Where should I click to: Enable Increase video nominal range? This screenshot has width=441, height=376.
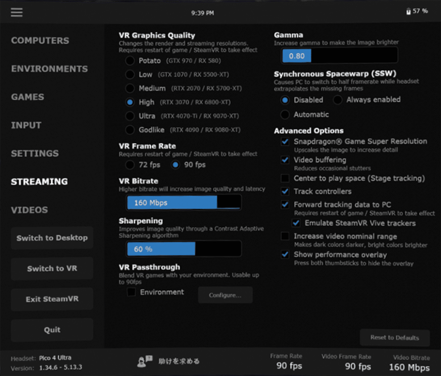(x=285, y=236)
